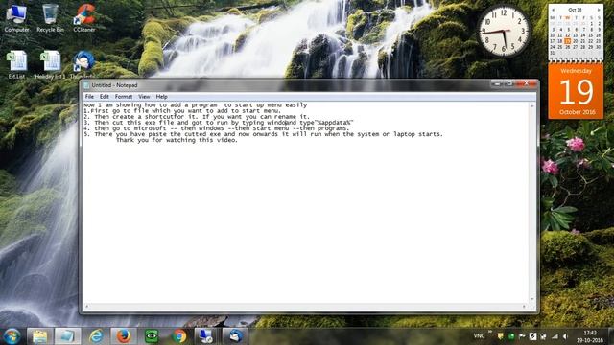Launch Internet Explorer from the taskbar
The width and height of the screenshot is (614, 345).
[x=96, y=336]
